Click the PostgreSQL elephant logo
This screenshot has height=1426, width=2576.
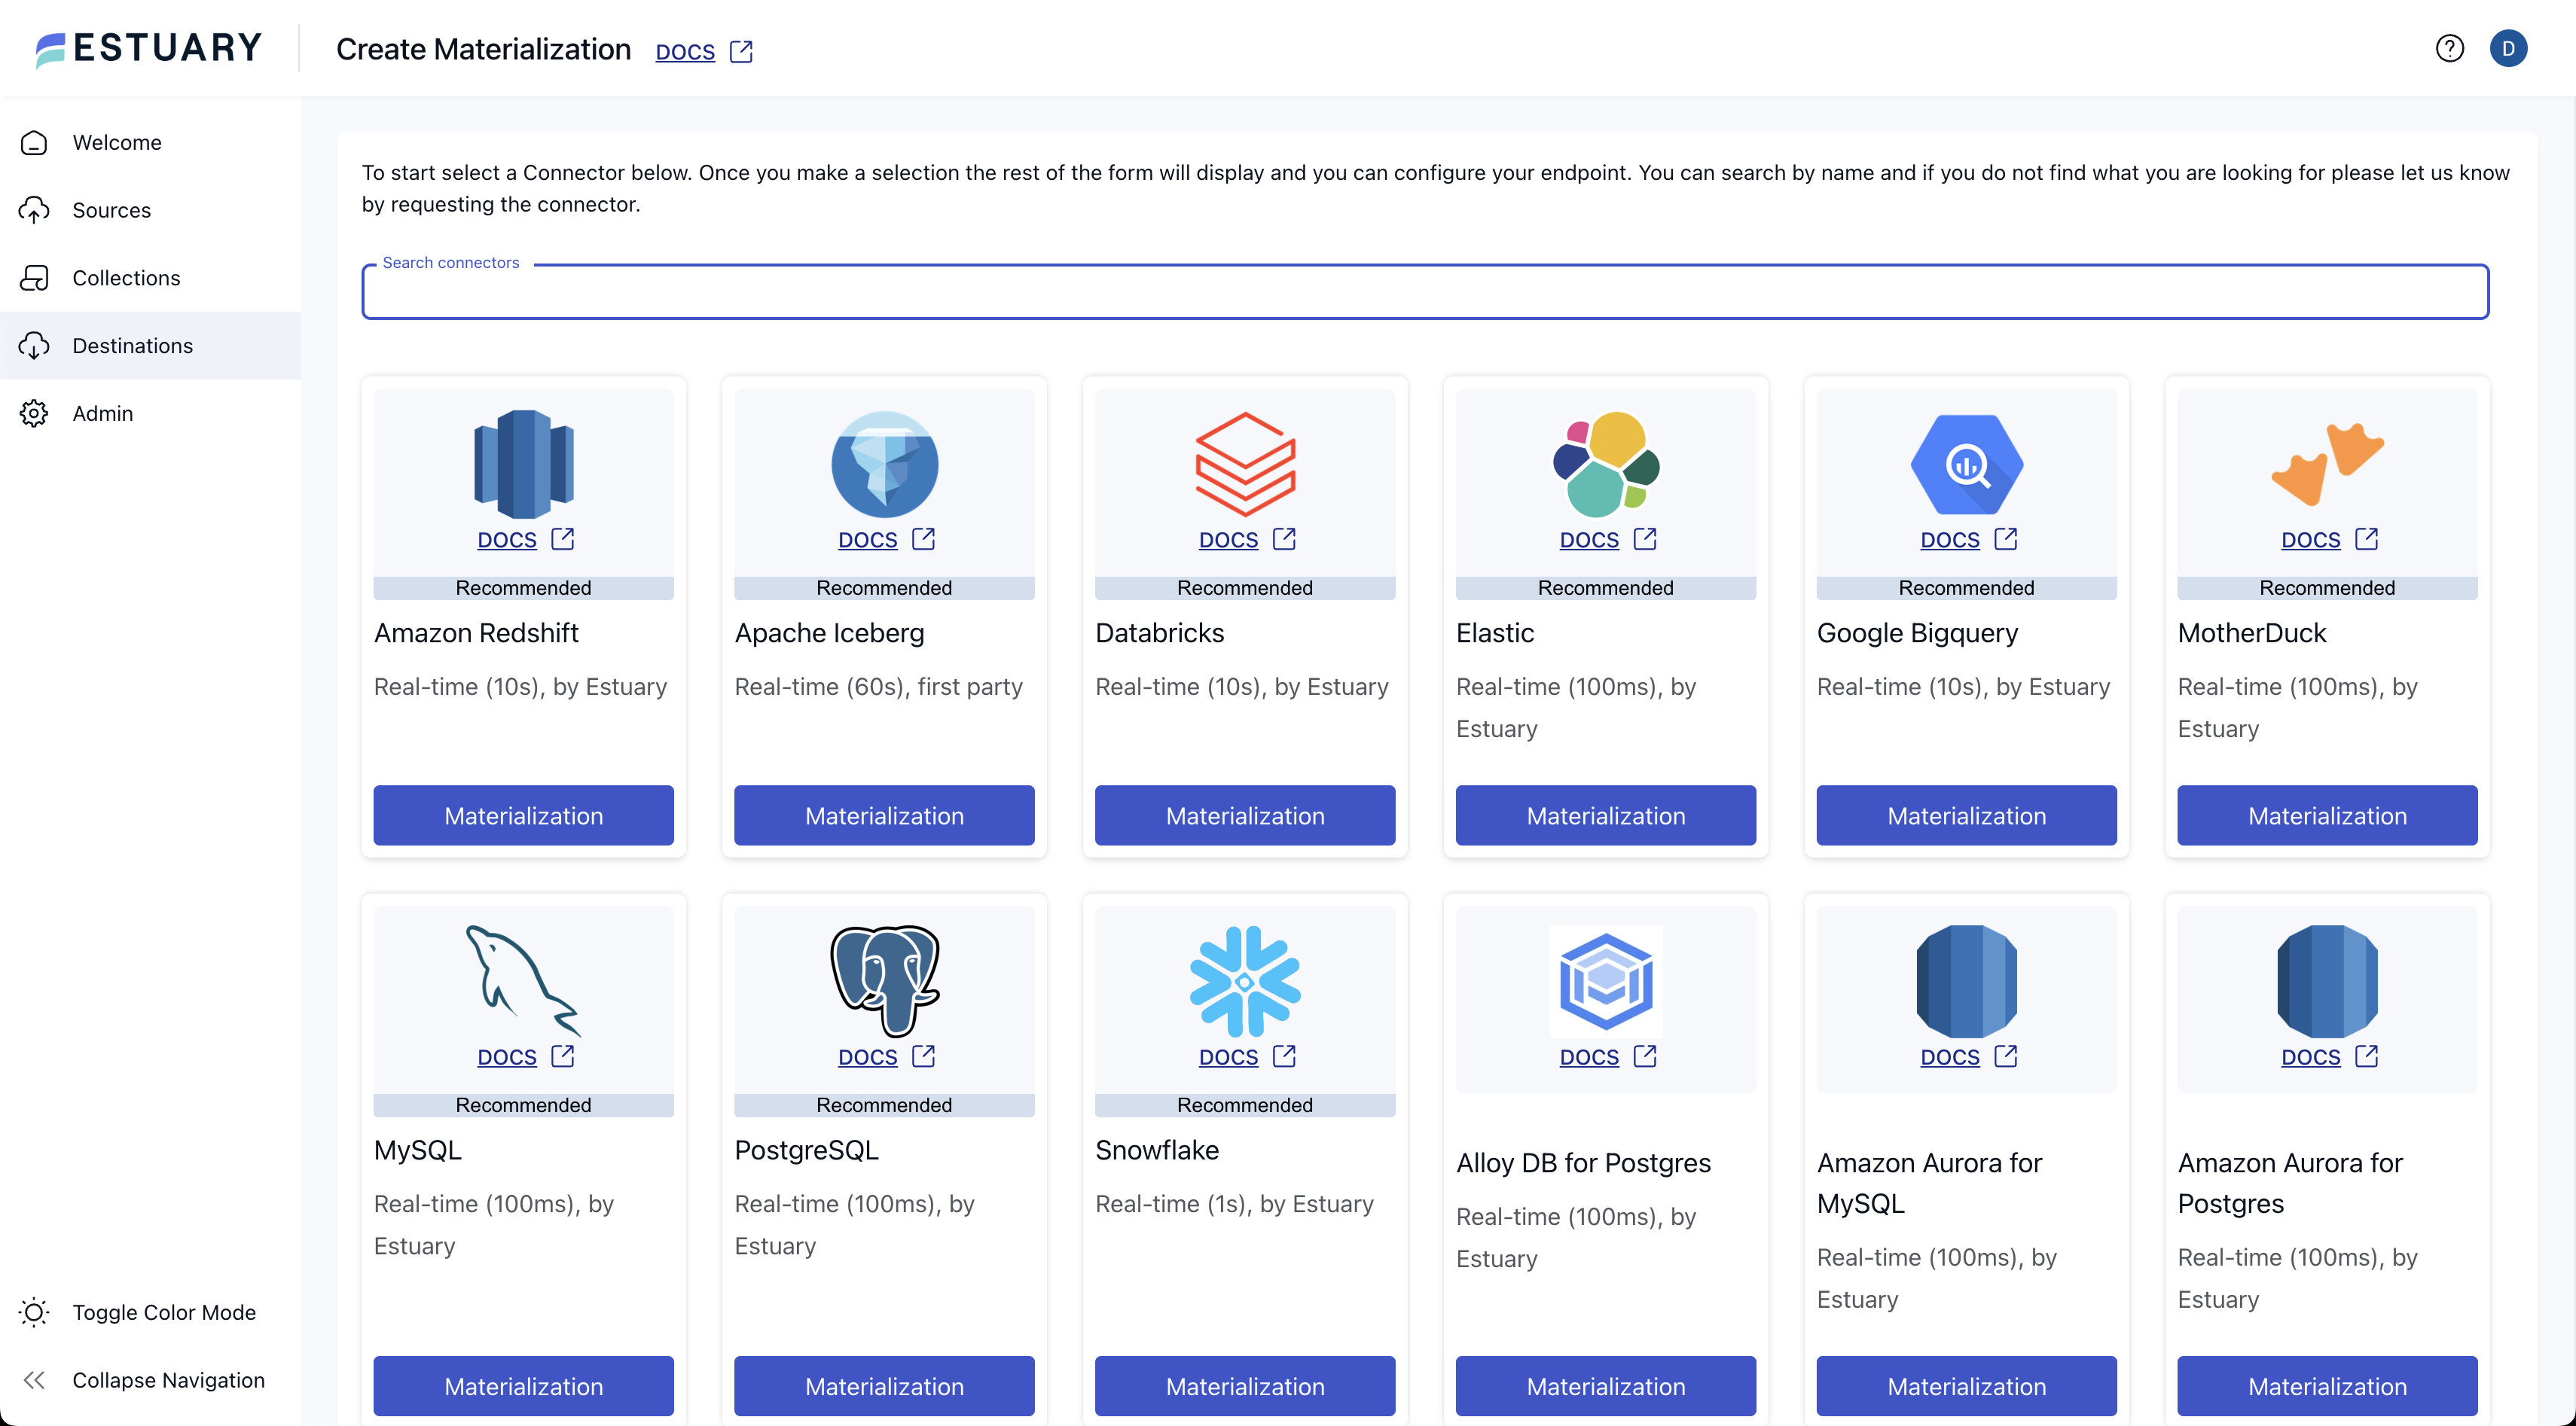click(x=884, y=980)
